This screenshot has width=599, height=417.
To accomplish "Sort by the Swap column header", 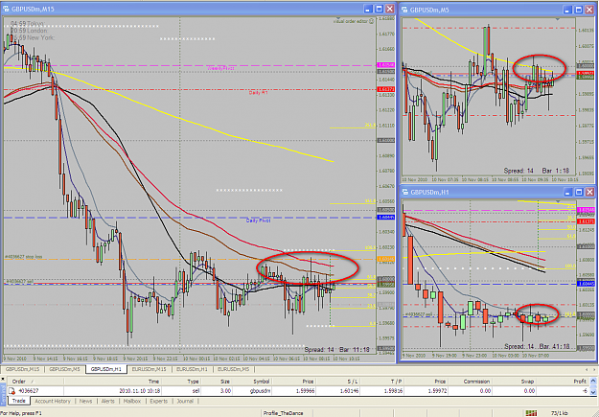I will [x=514, y=382].
